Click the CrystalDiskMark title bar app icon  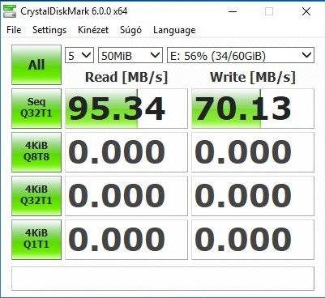coord(10,11)
